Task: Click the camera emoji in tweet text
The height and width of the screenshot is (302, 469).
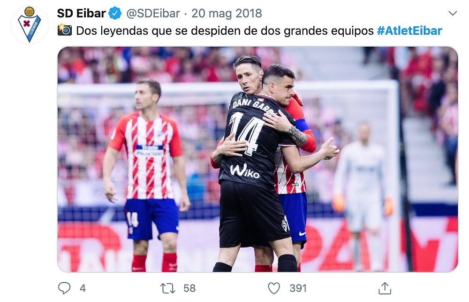Action: point(65,30)
